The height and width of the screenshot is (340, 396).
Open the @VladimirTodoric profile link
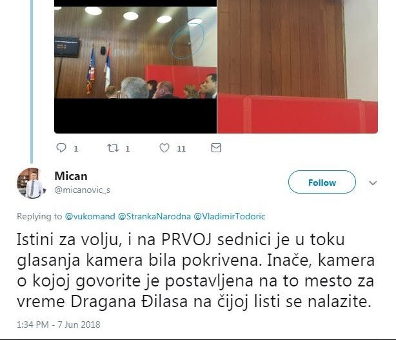click(230, 217)
